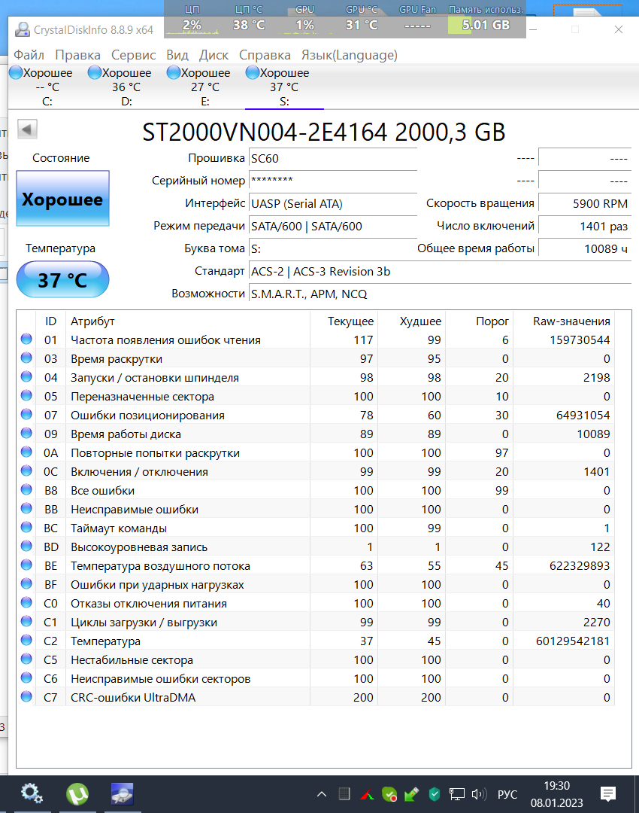Image resolution: width=639 pixels, height=813 pixels.
Task: Click the firmware field SC60
Action: tap(333, 158)
